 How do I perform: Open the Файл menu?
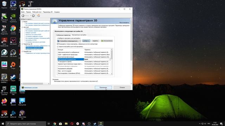tap(23, 12)
